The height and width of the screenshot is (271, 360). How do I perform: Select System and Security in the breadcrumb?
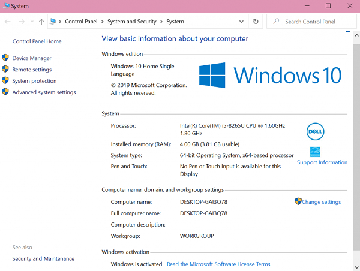point(131,22)
